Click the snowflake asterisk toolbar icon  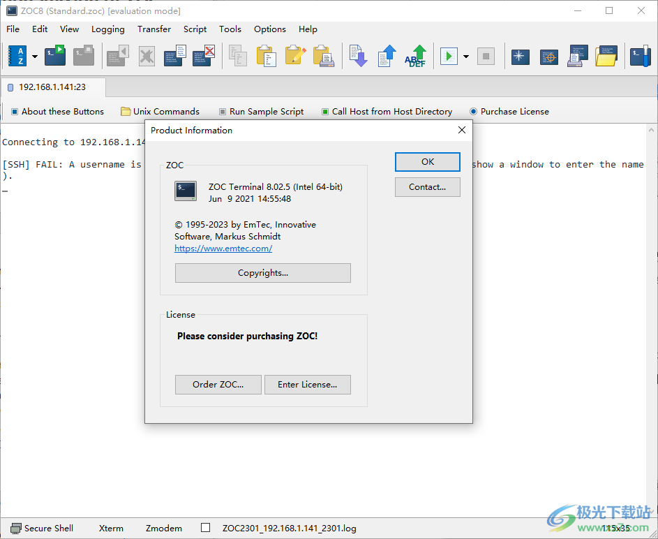(x=521, y=57)
